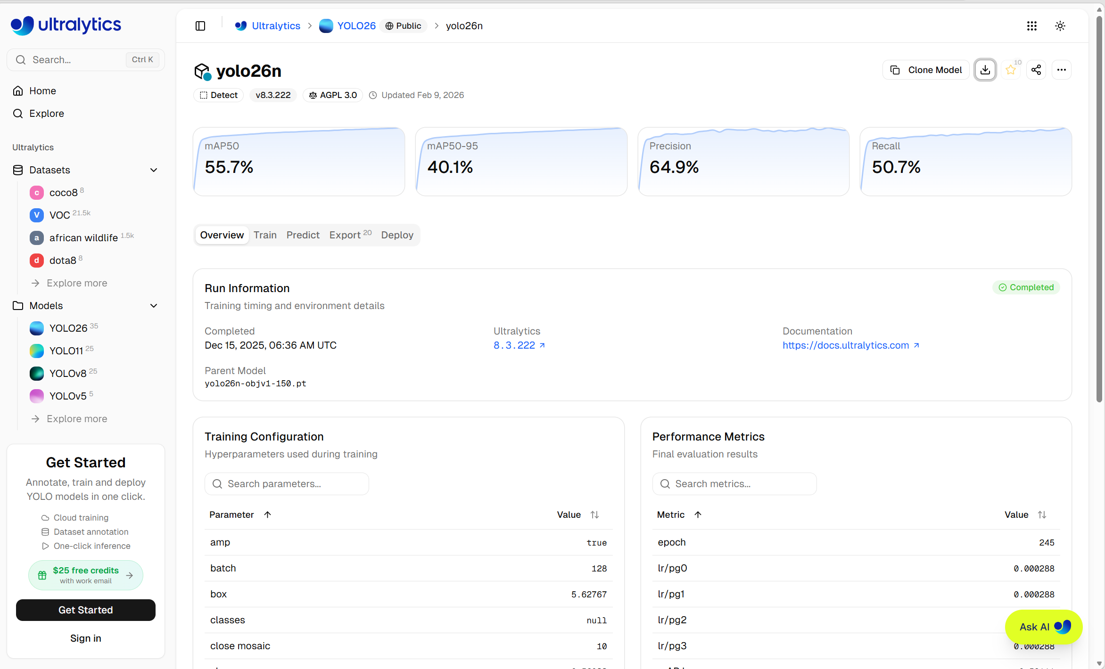Open the docs.ultralytics.com documentation link

pos(851,345)
